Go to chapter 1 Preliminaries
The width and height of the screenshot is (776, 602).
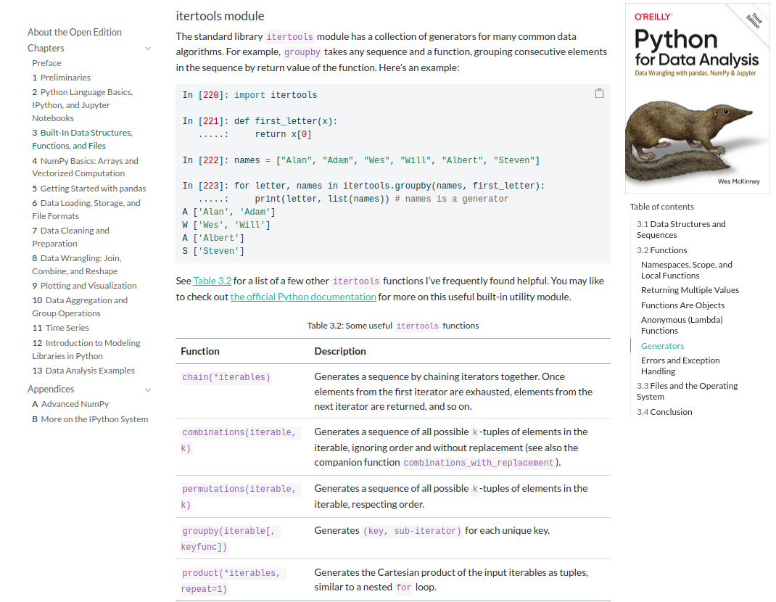[62, 77]
